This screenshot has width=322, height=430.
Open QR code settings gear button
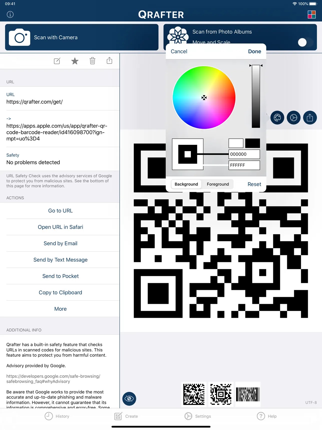[x=293, y=118]
